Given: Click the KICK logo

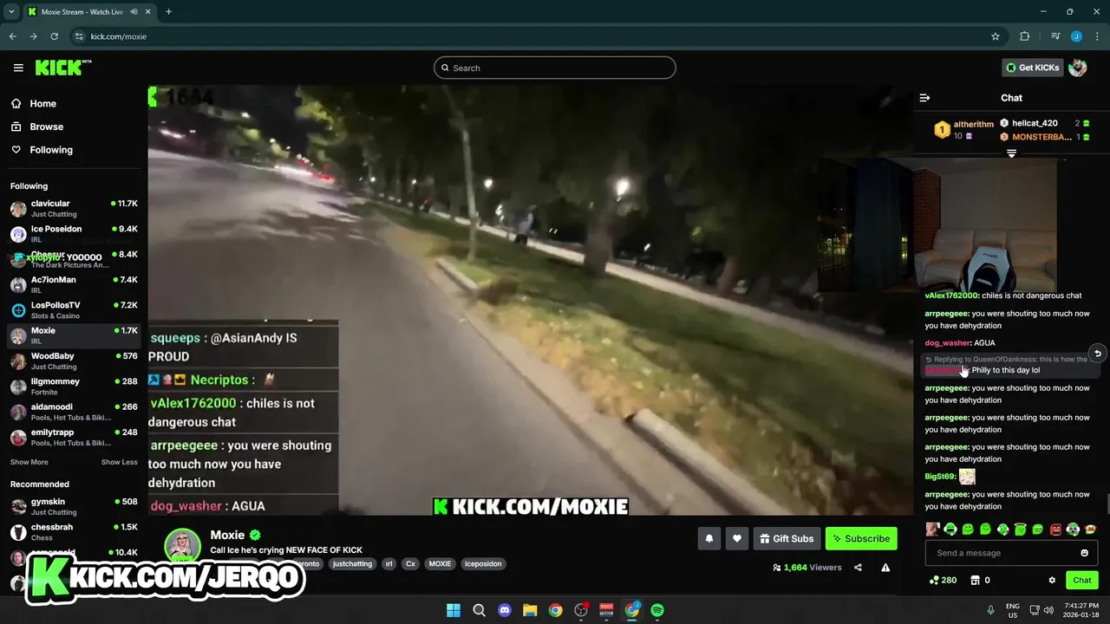Looking at the screenshot, I should point(62,68).
